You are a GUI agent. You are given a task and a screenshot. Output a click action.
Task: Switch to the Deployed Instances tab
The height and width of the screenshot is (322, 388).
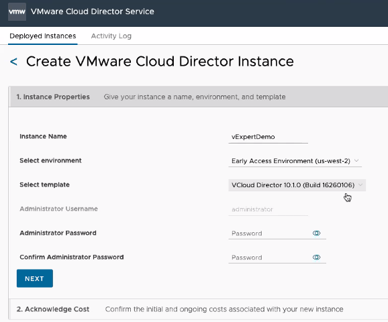(x=43, y=36)
